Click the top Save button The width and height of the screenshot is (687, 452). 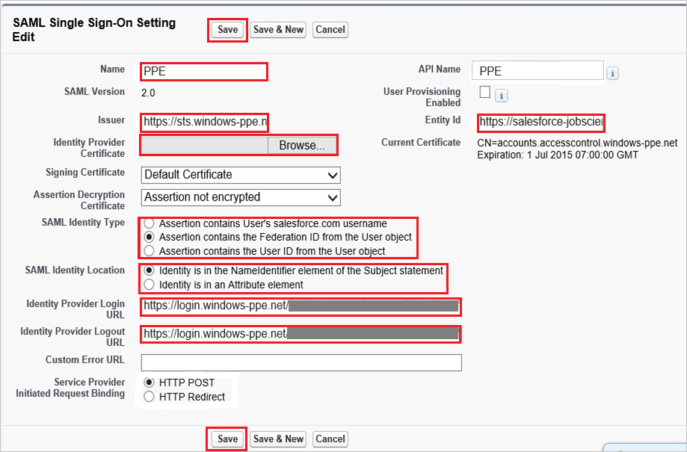click(x=227, y=30)
